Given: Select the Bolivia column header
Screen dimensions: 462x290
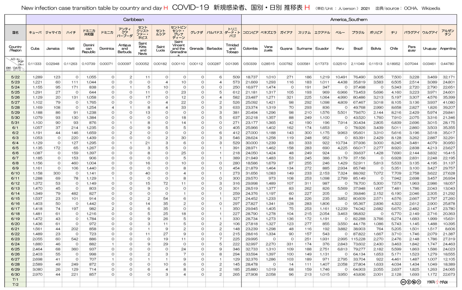Looking at the screenshot, I should click(x=376, y=48).
